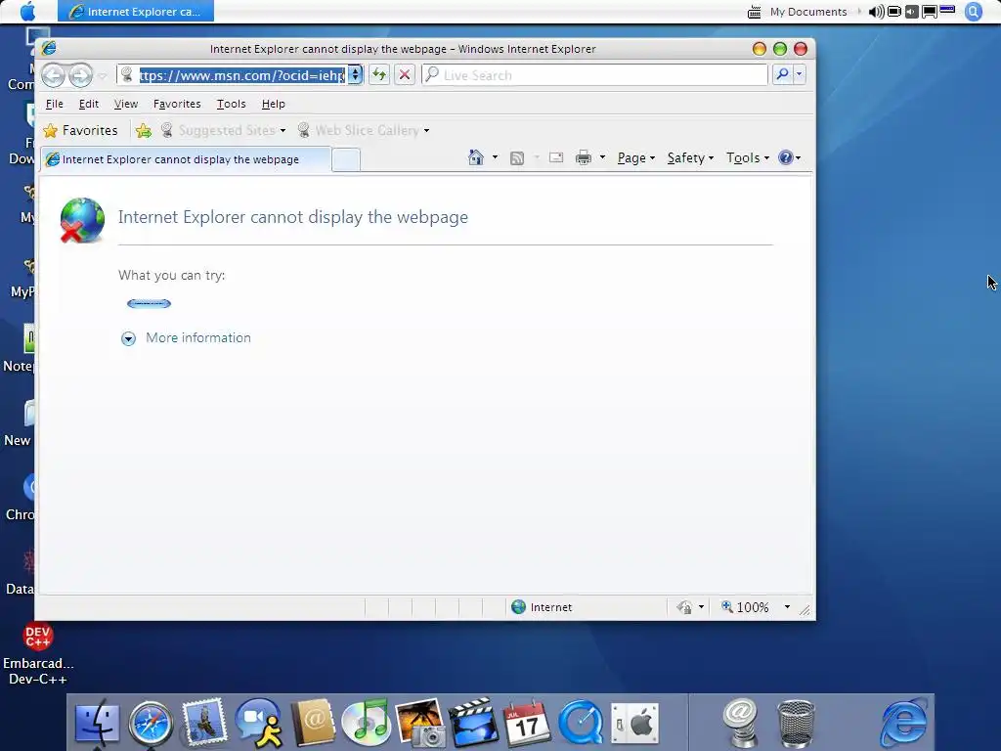Open a new blank tab
Screen dimensions: 1001x751
pos(346,159)
